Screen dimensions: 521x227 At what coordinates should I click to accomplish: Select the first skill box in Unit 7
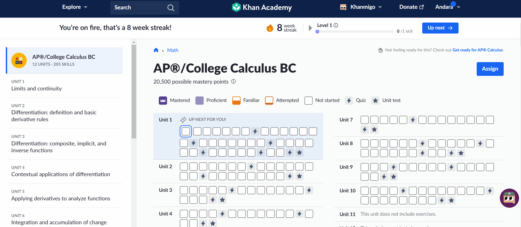click(x=365, y=120)
